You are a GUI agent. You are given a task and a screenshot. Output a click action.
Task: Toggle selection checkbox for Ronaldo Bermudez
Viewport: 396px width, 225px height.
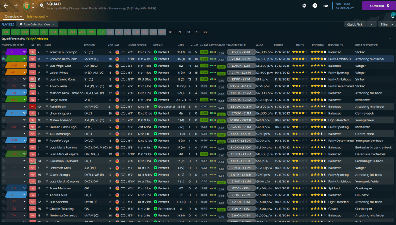[x=3, y=59]
